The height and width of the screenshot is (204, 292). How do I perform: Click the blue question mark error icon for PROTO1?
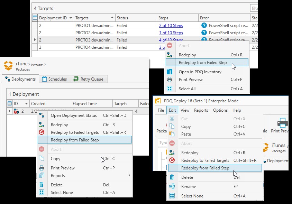204,26
